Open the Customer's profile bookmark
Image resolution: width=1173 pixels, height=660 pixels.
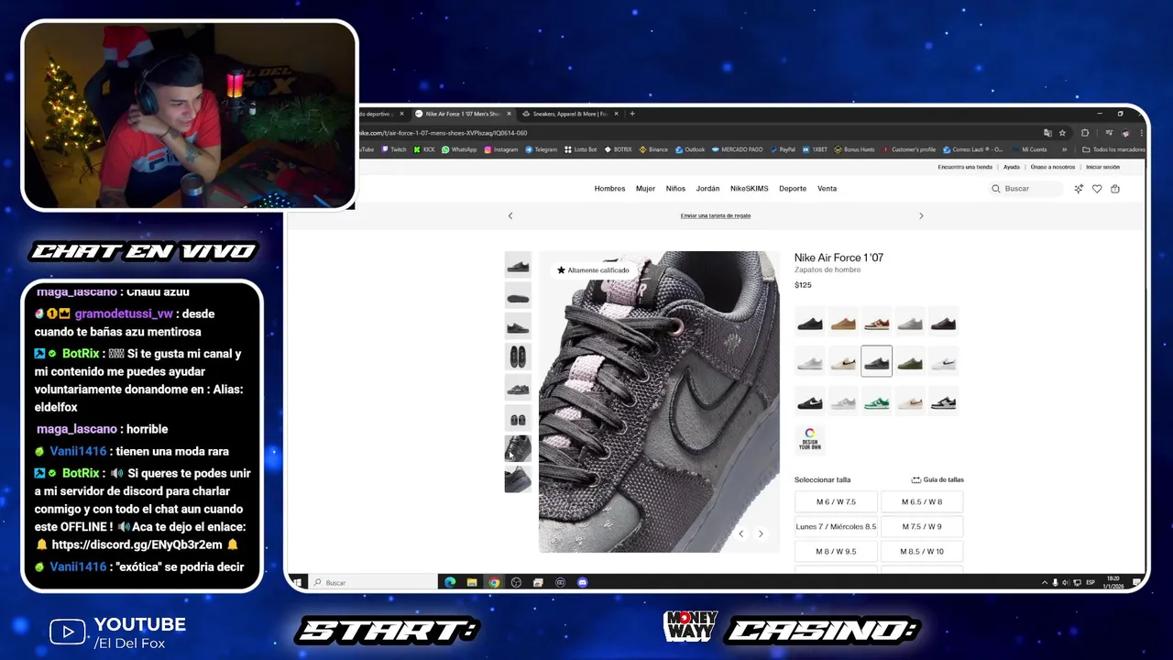[x=909, y=149]
